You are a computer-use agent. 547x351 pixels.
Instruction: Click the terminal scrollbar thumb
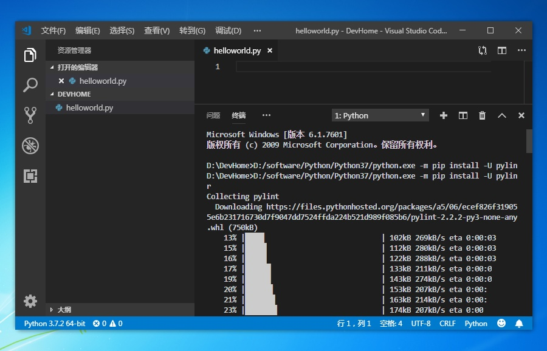[x=529, y=141]
